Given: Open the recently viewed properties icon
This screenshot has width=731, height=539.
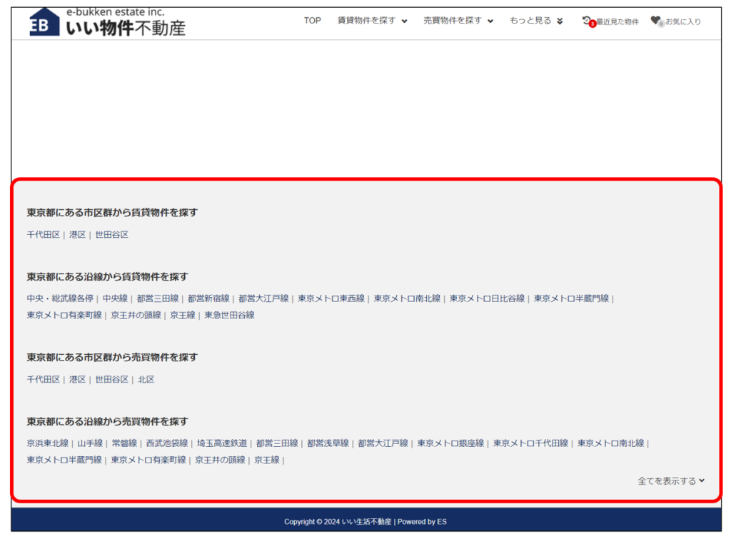Looking at the screenshot, I should coord(587,21).
